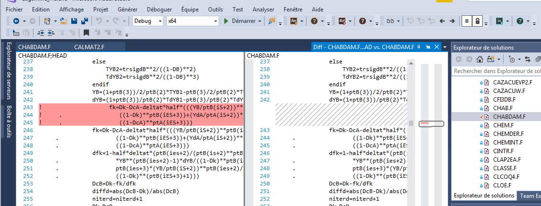Open the Fichier menu

14,10
